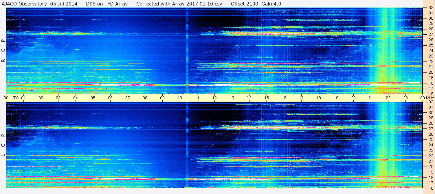The width and height of the screenshot is (435, 194).
Task: Click the 16 MHz label in LCP panel
Action: pyautogui.click(x=430, y=188)
